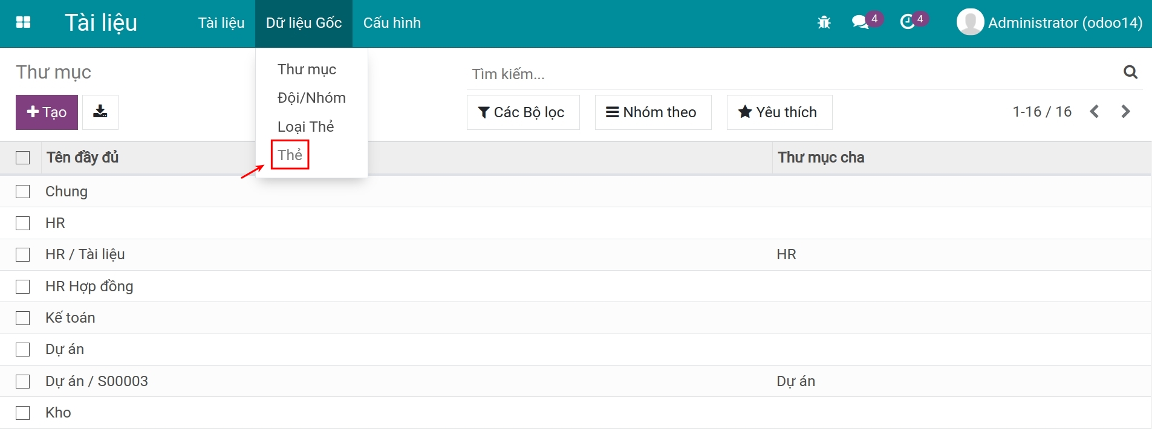Open the Nhóm theo group-by dropdown
This screenshot has width=1152, height=429.
[x=653, y=112]
